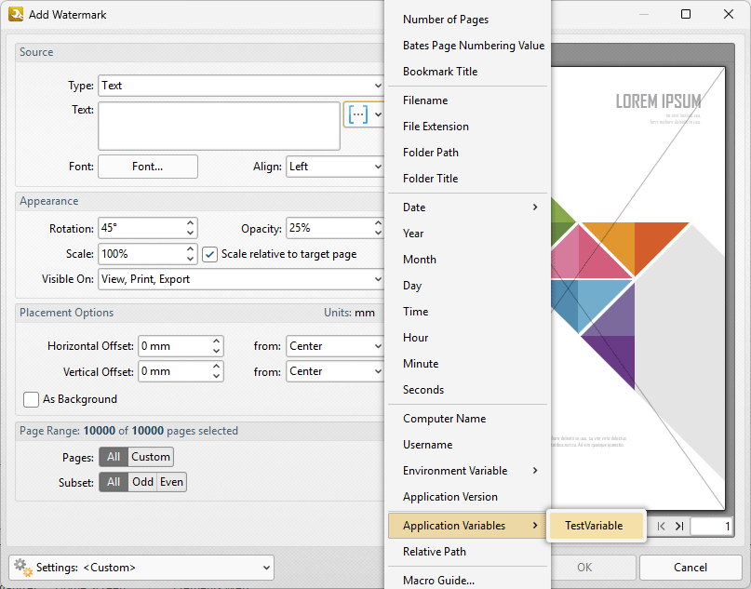751x589 pixels.
Task: Choose Number of Pages macro
Action: (x=467, y=20)
